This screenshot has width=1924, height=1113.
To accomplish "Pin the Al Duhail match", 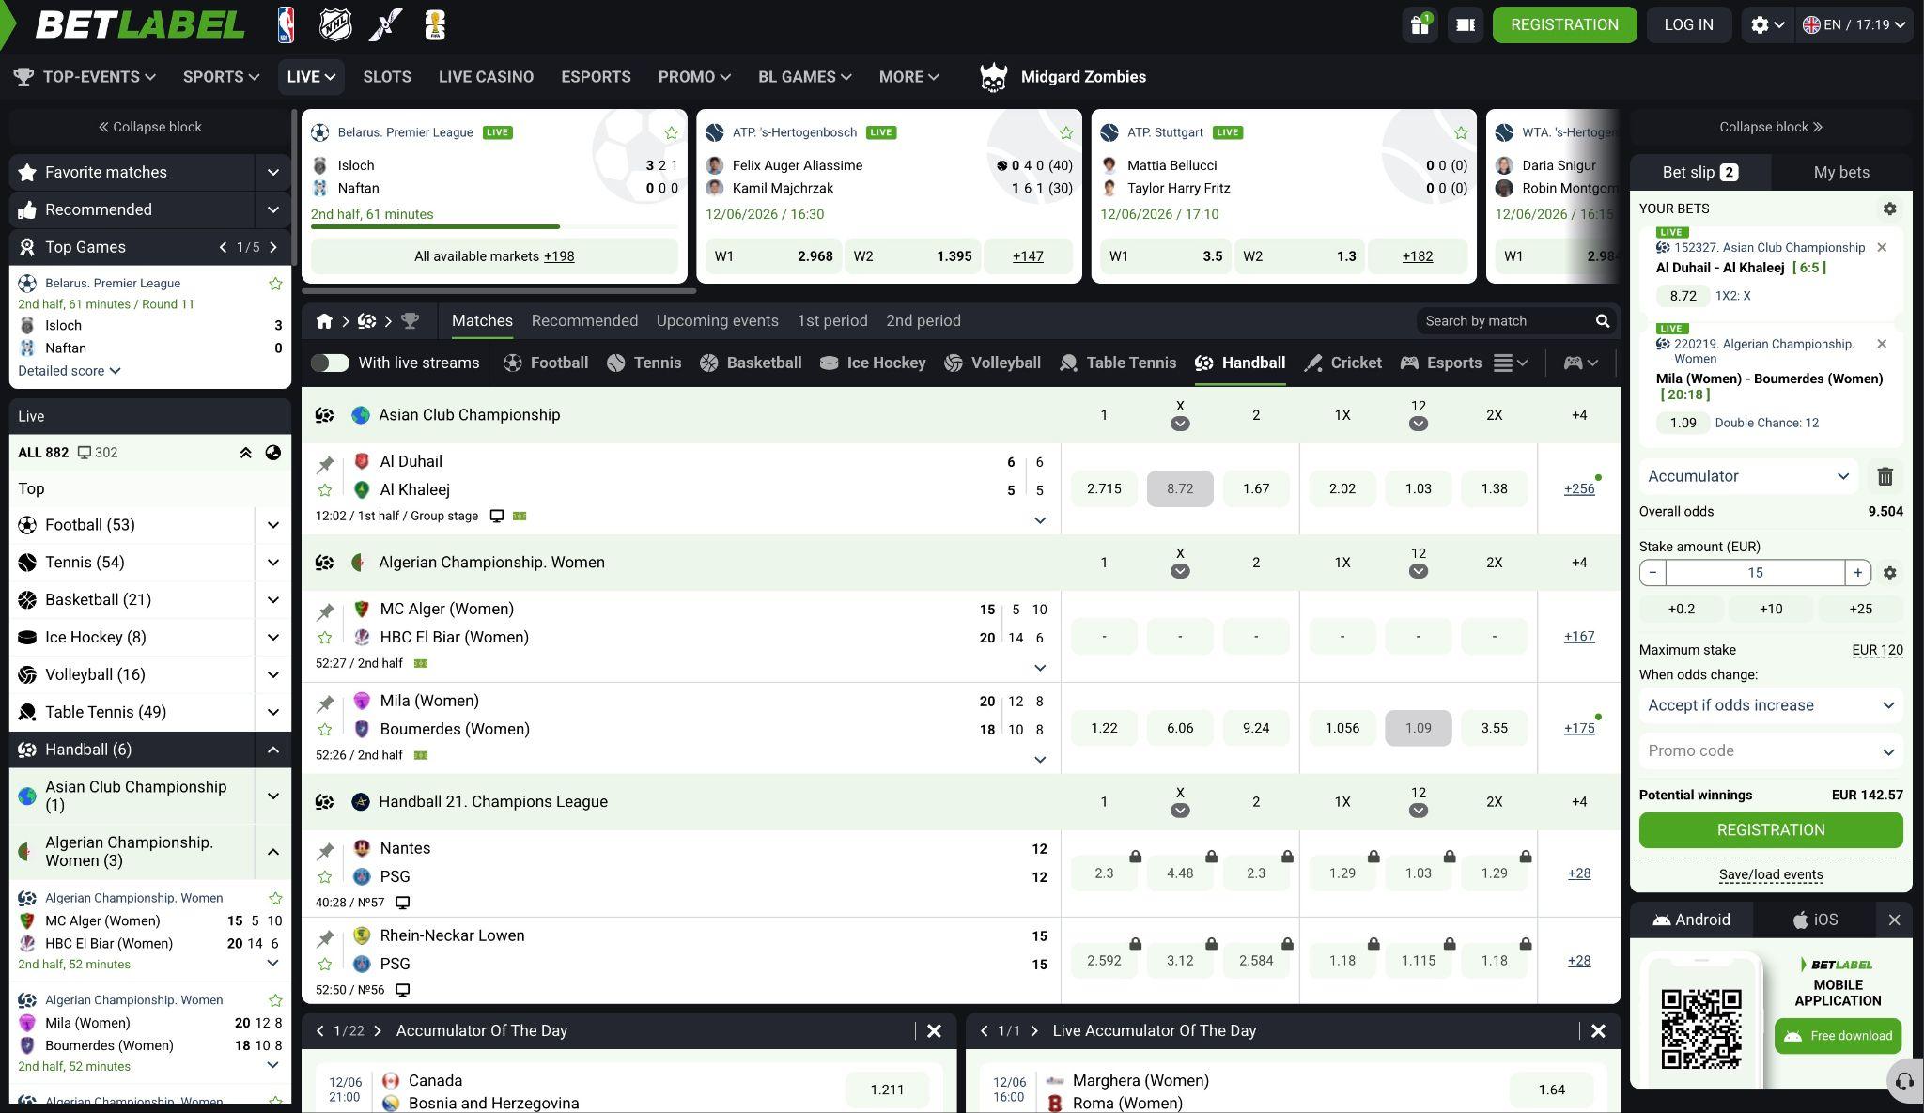I will pos(325,463).
